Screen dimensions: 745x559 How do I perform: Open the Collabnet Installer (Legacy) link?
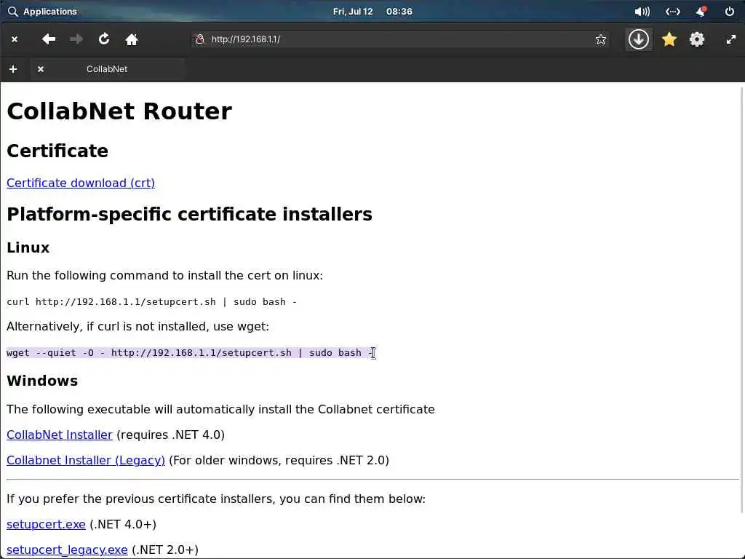[x=86, y=460]
